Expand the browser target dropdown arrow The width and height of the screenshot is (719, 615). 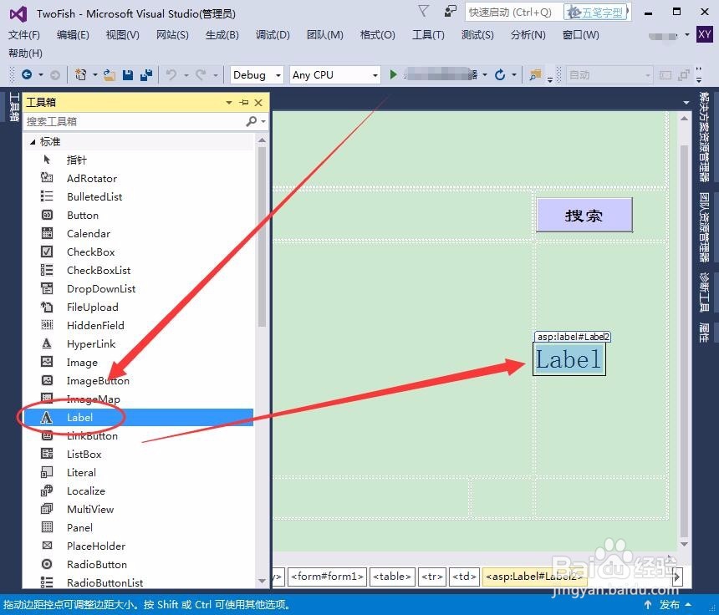[x=485, y=74]
